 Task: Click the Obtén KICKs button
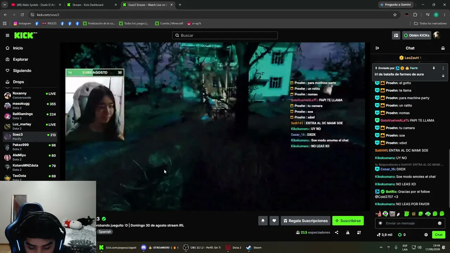point(417,35)
